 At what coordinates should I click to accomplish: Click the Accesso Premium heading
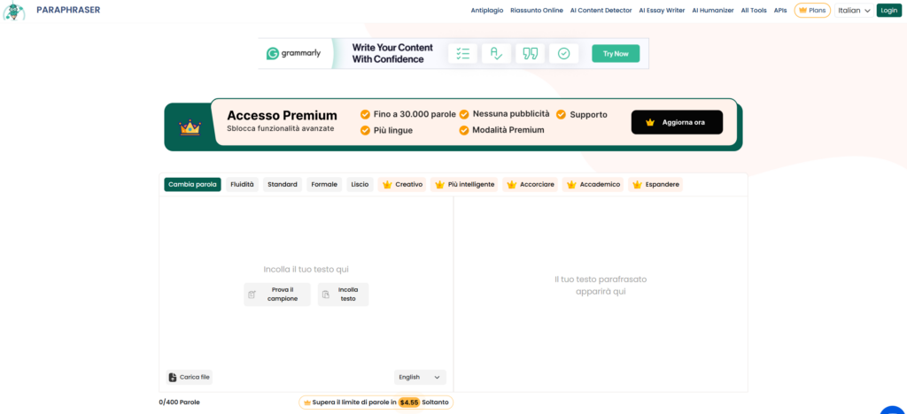coord(282,115)
